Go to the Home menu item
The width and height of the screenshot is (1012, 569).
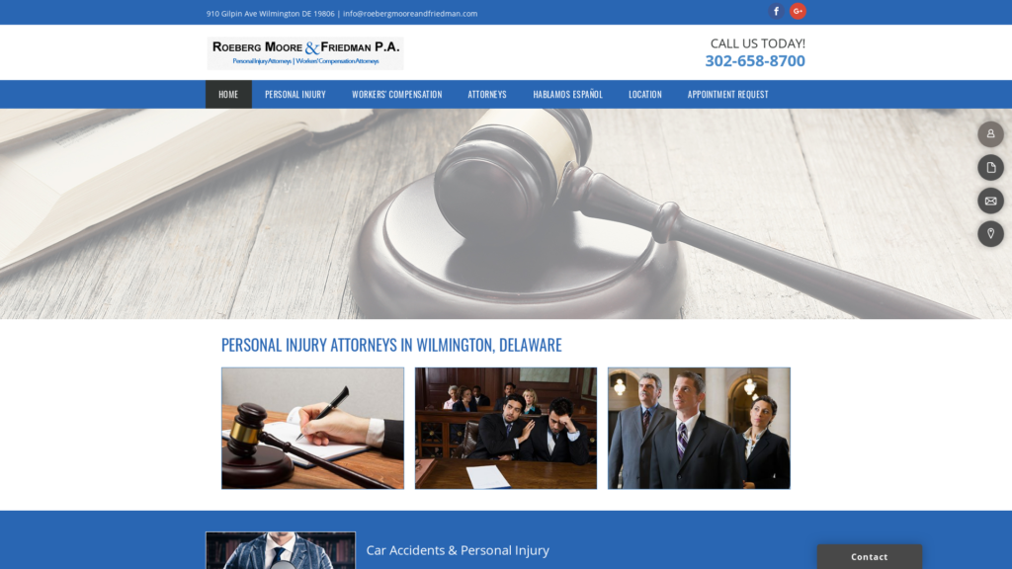(x=228, y=95)
